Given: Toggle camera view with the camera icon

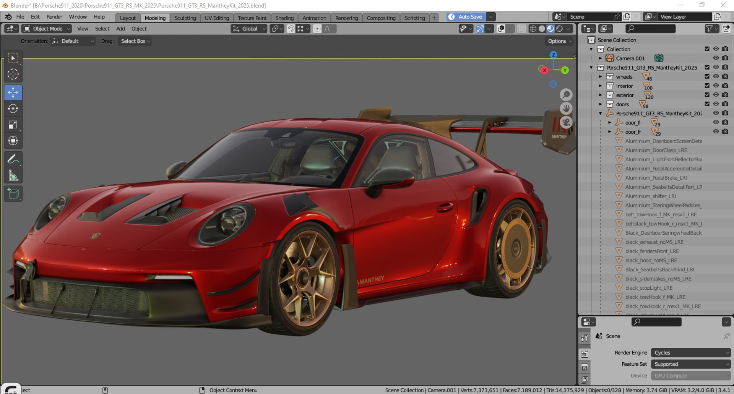Looking at the screenshot, I should 566,122.
